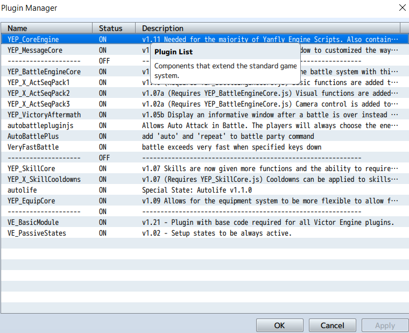Close the Plugin Manager window
Screen dimensions: 409x333
pos(403,8)
